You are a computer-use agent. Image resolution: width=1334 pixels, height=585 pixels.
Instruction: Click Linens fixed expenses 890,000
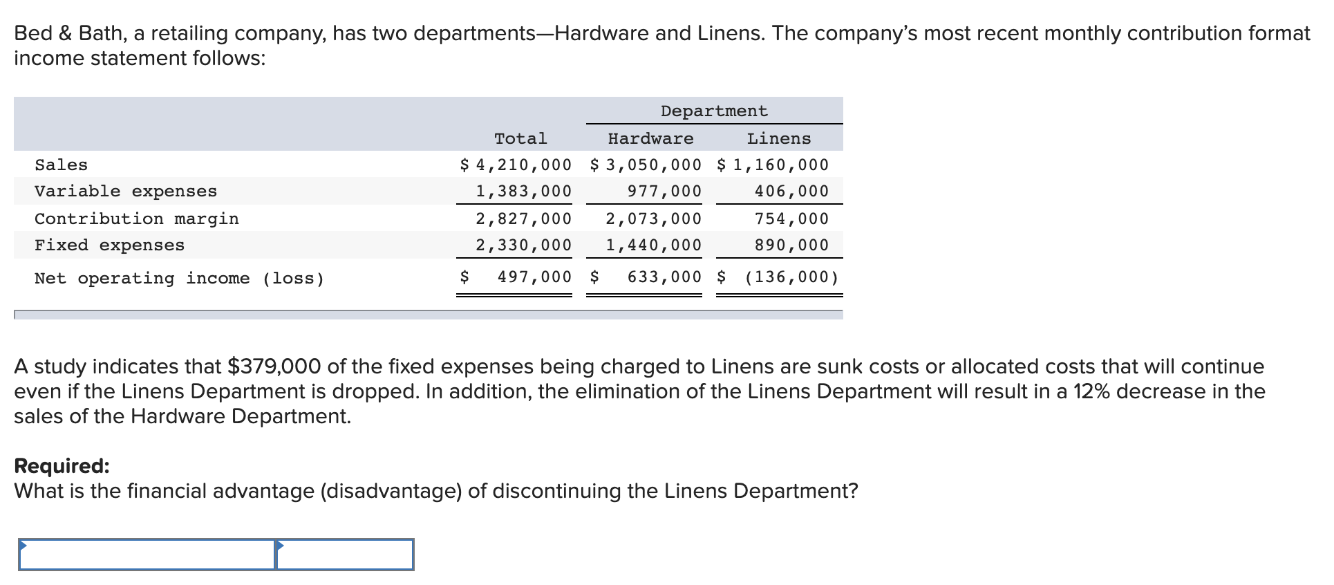791,245
